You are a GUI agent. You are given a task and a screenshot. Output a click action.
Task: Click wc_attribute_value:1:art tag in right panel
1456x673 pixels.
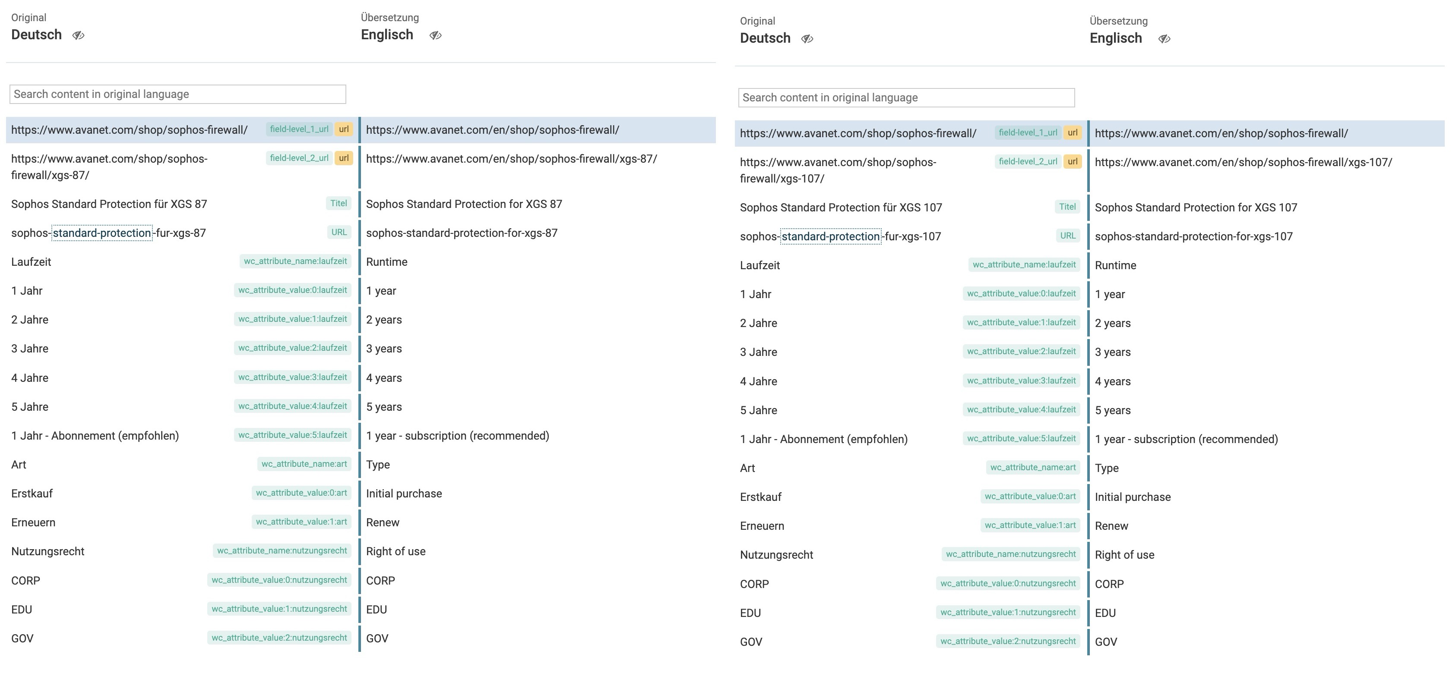[1030, 525]
